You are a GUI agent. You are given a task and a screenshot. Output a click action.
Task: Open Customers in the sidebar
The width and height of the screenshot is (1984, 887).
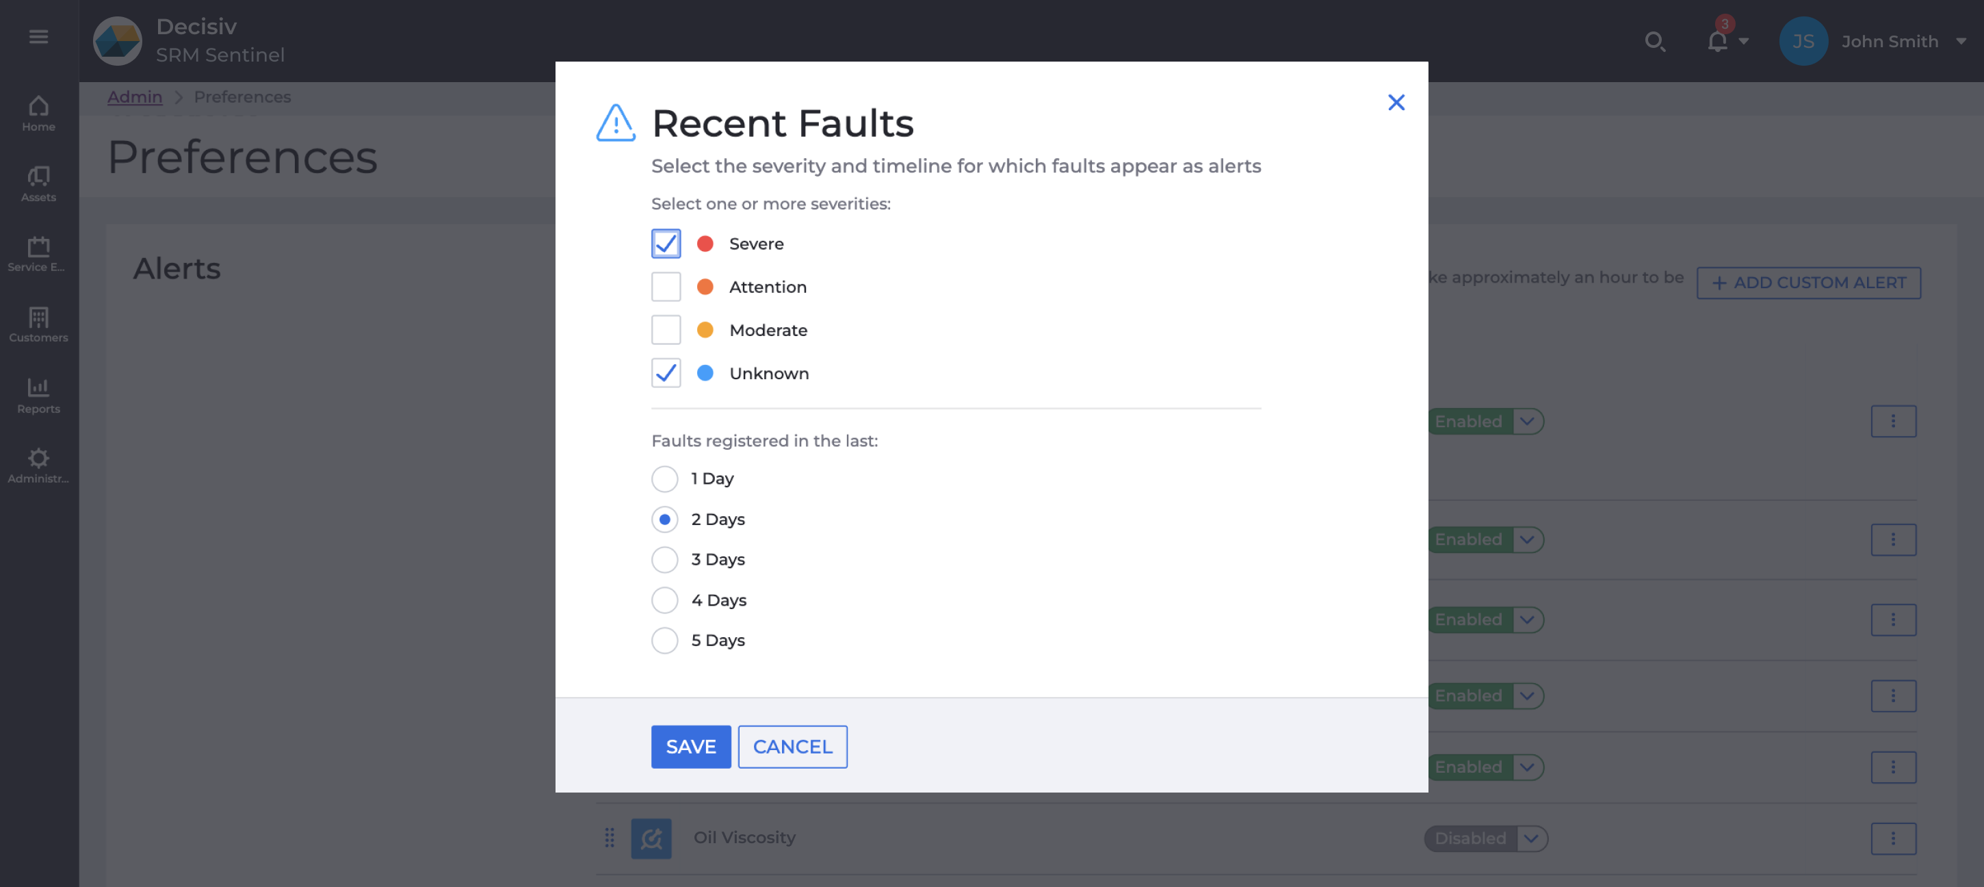tap(38, 324)
